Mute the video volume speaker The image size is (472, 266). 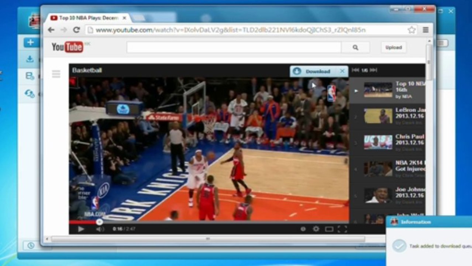pyautogui.click(x=100, y=229)
